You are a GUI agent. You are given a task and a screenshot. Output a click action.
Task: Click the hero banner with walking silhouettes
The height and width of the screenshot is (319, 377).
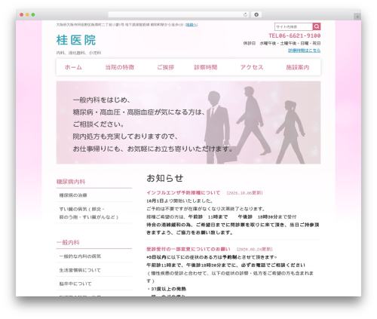pyautogui.click(x=188, y=122)
